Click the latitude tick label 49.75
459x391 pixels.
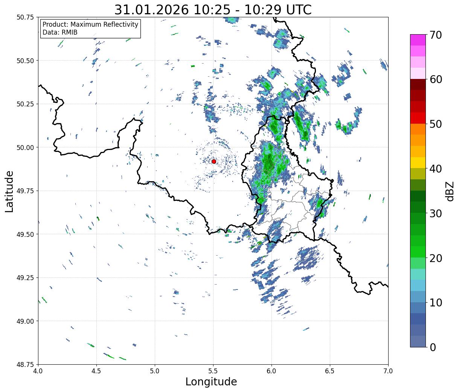pyautogui.click(x=26, y=191)
